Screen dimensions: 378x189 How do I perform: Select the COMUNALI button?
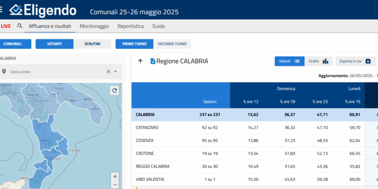click(x=15, y=44)
